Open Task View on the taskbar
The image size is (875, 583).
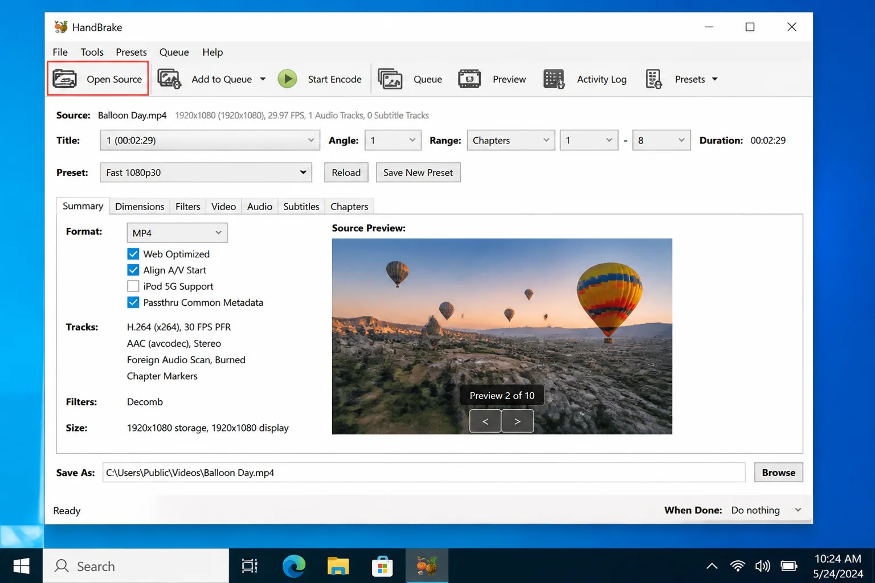pos(250,566)
